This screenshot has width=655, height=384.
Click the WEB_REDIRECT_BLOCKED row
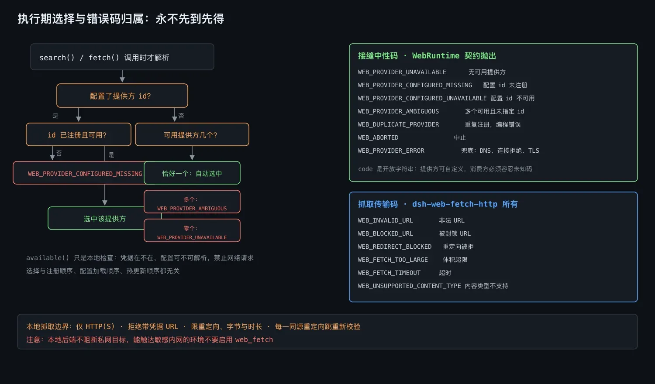coord(416,247)
